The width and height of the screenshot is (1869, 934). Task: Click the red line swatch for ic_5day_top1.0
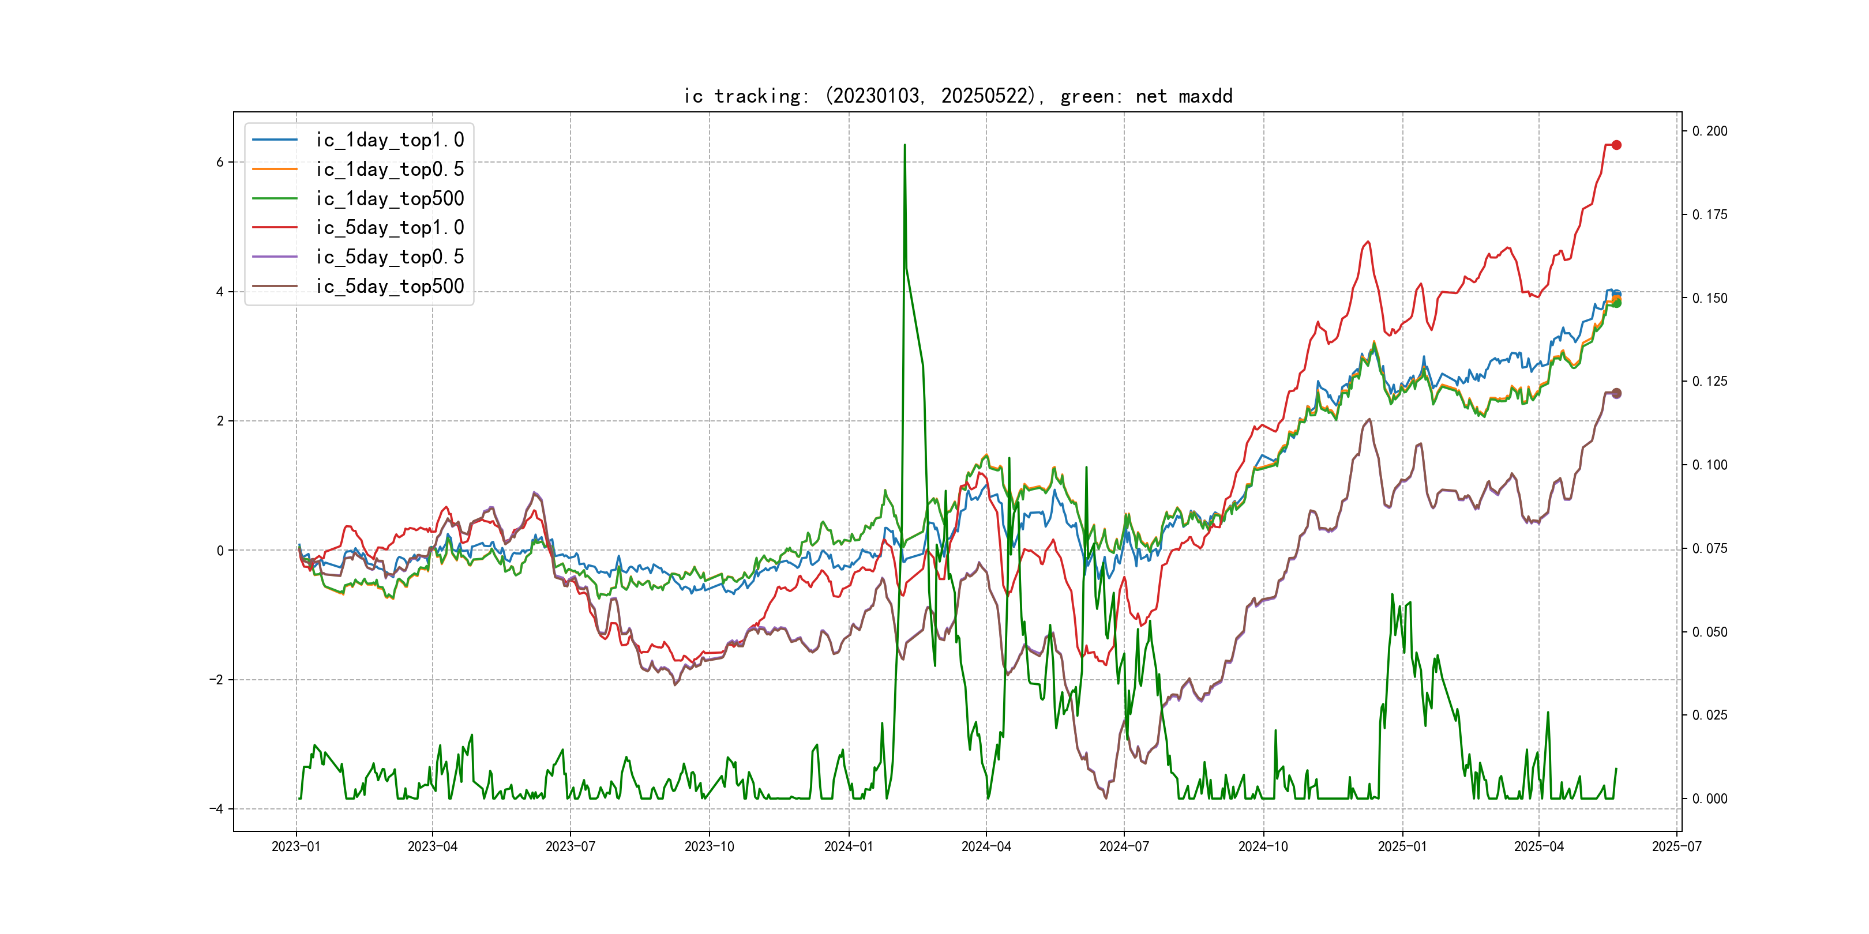tap(275, 228)
